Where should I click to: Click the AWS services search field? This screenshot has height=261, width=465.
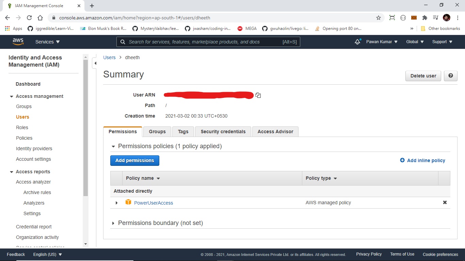click(208, 42)
